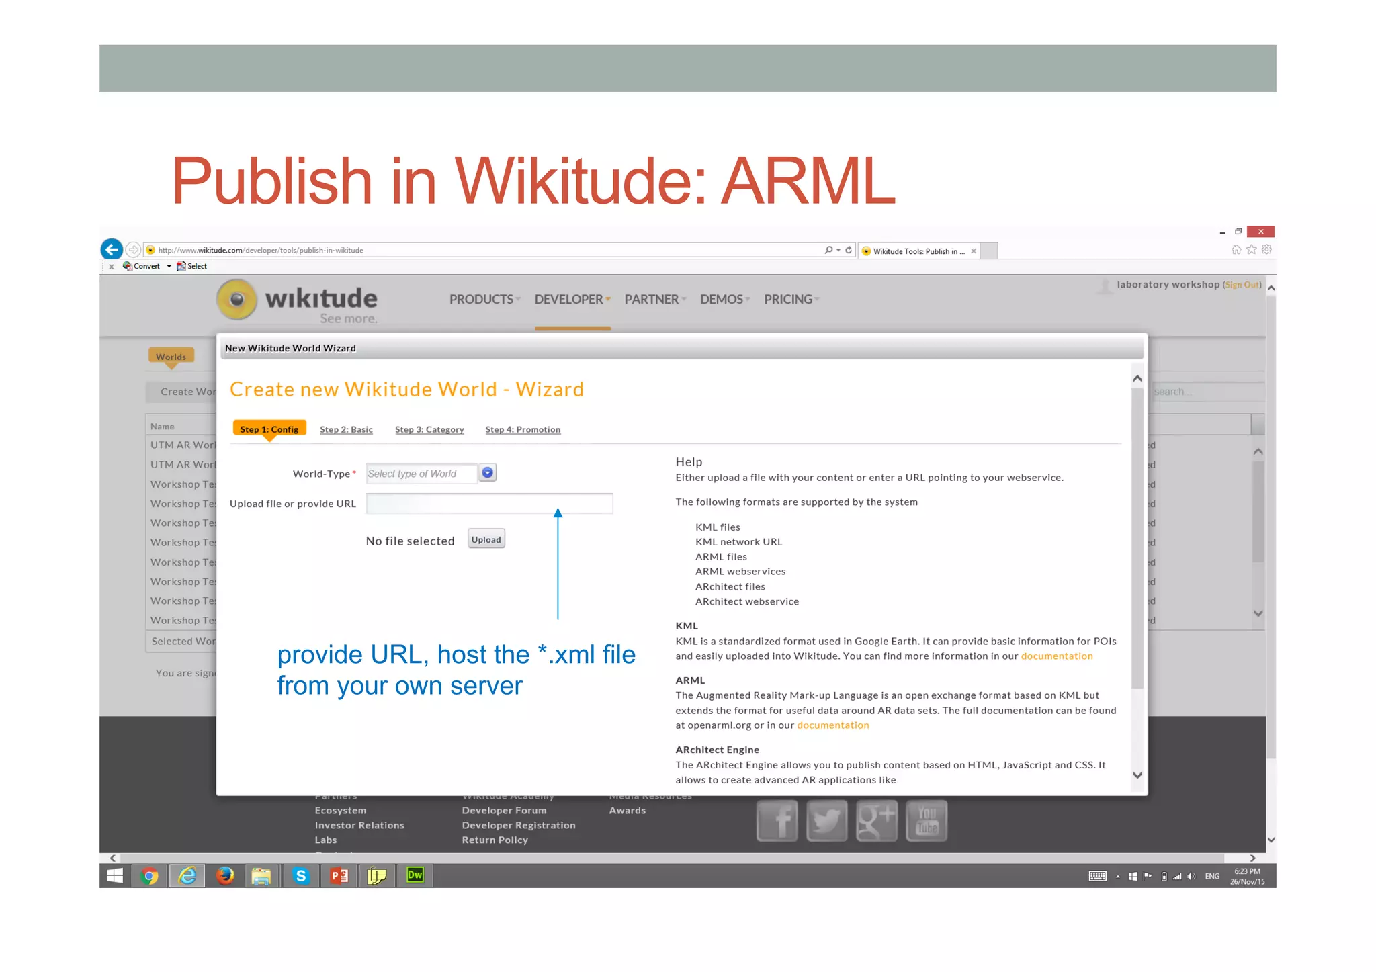Click the address bar search magnifier icon
This screenshot has height=972, width=1376.
pos(828,250)
